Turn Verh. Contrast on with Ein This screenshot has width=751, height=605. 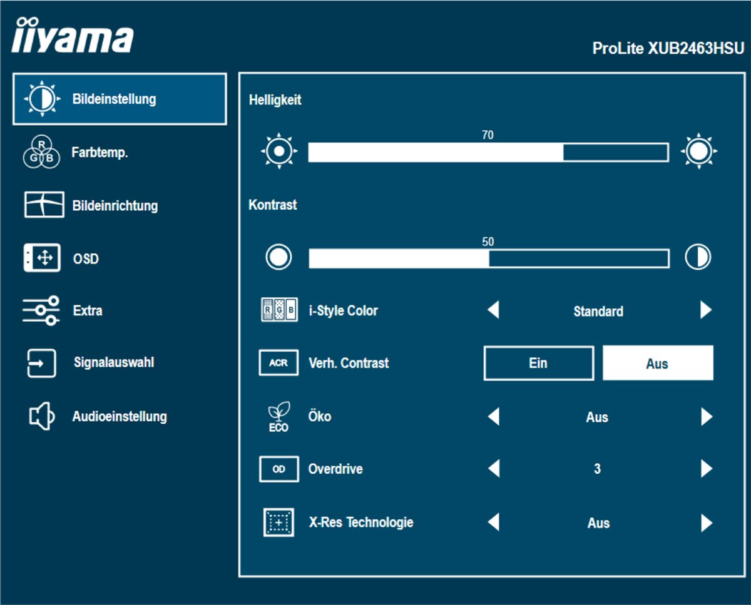(x=538, y=364)
